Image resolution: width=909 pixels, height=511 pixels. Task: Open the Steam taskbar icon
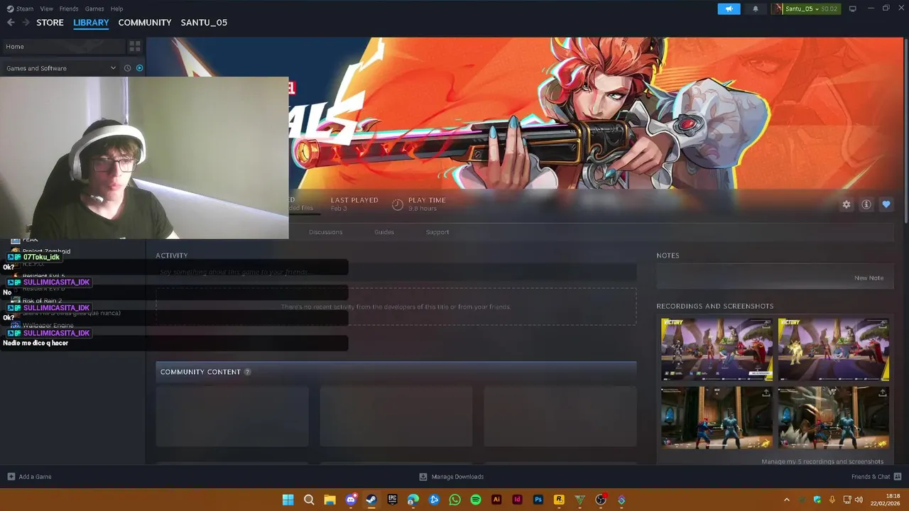tap(371, 500)
